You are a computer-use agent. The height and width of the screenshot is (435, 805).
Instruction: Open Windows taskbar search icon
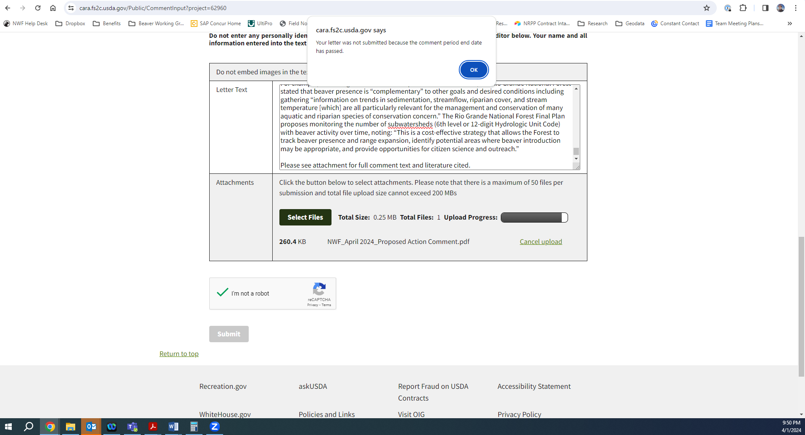(29, 427)
